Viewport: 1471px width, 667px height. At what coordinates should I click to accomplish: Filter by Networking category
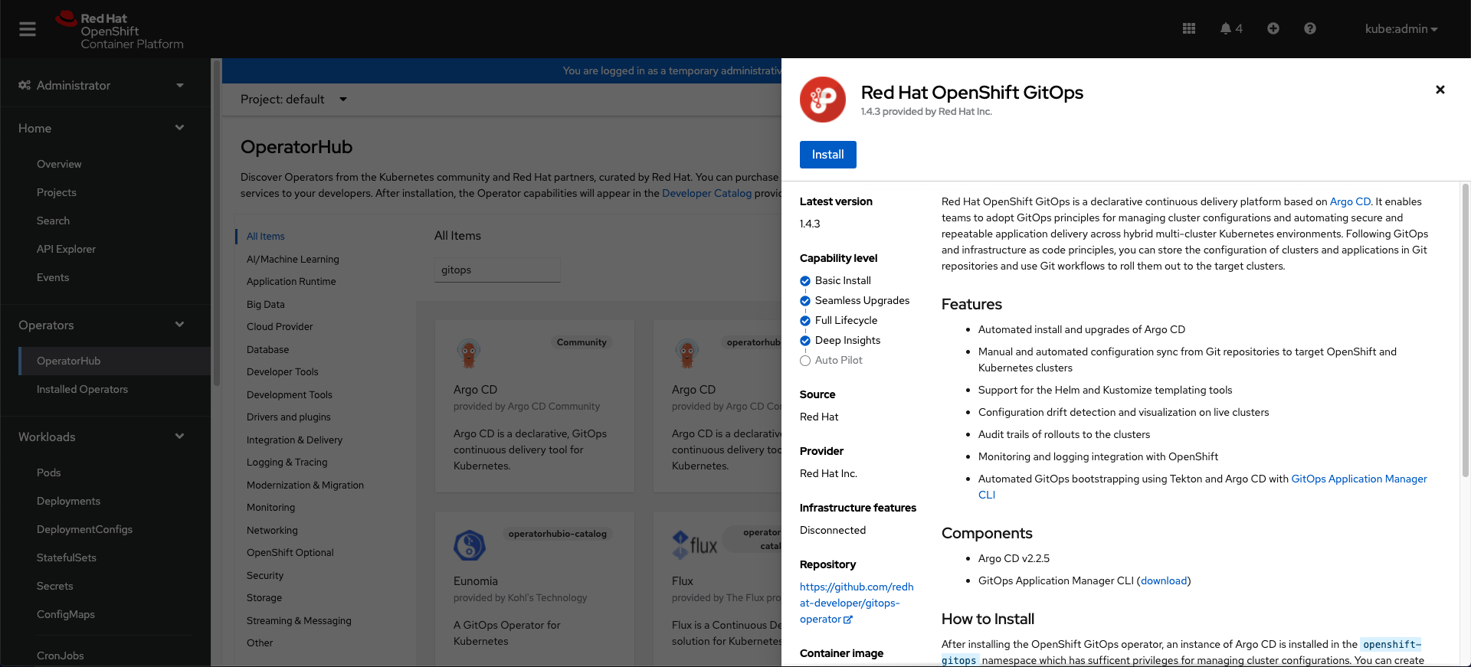(272, 531)
